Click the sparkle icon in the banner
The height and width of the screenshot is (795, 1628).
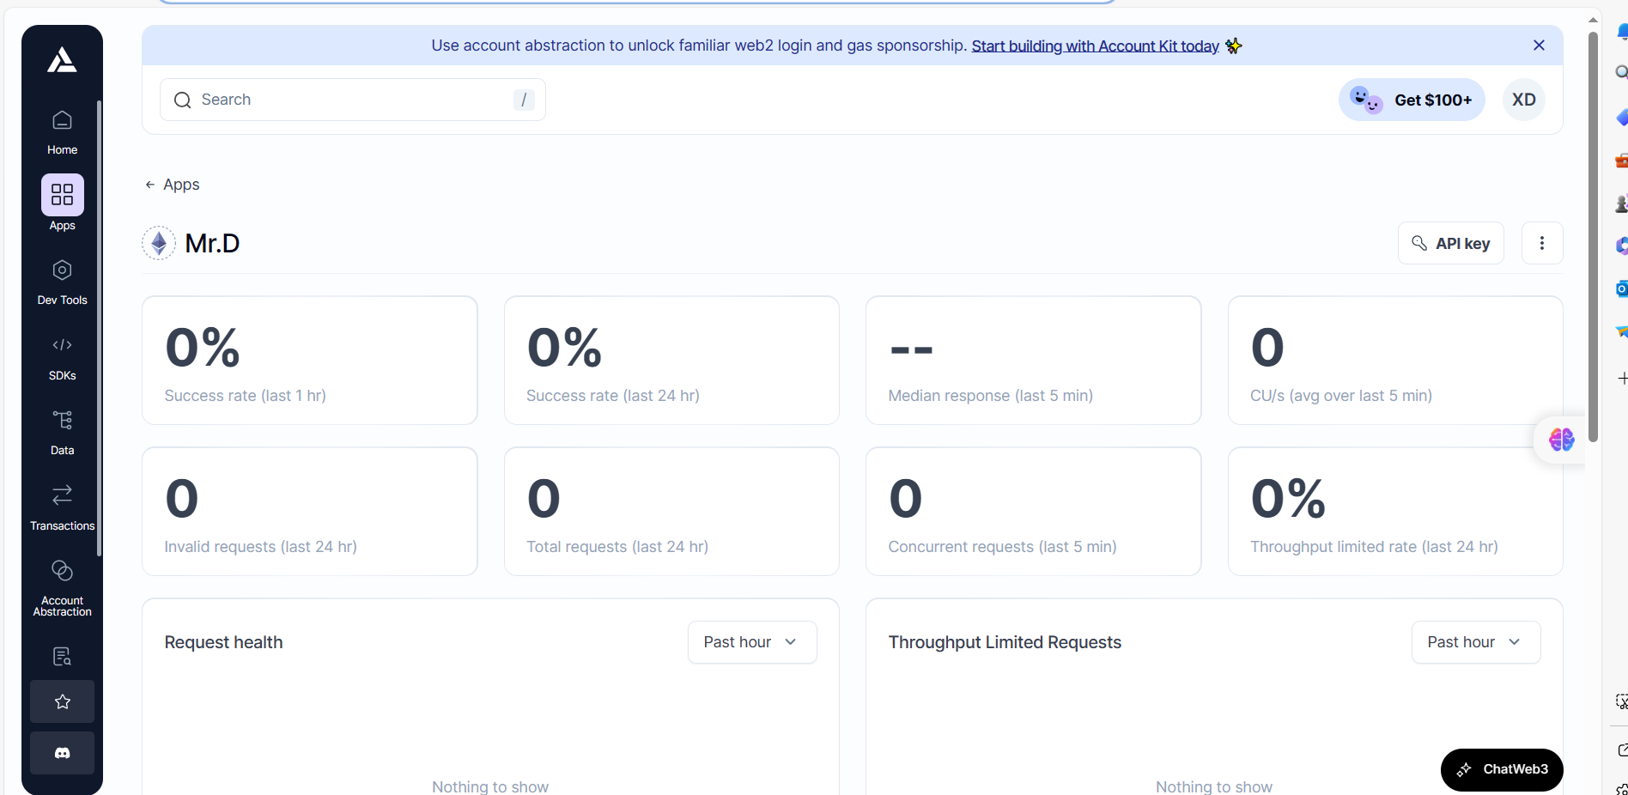tap(1234, 46)
